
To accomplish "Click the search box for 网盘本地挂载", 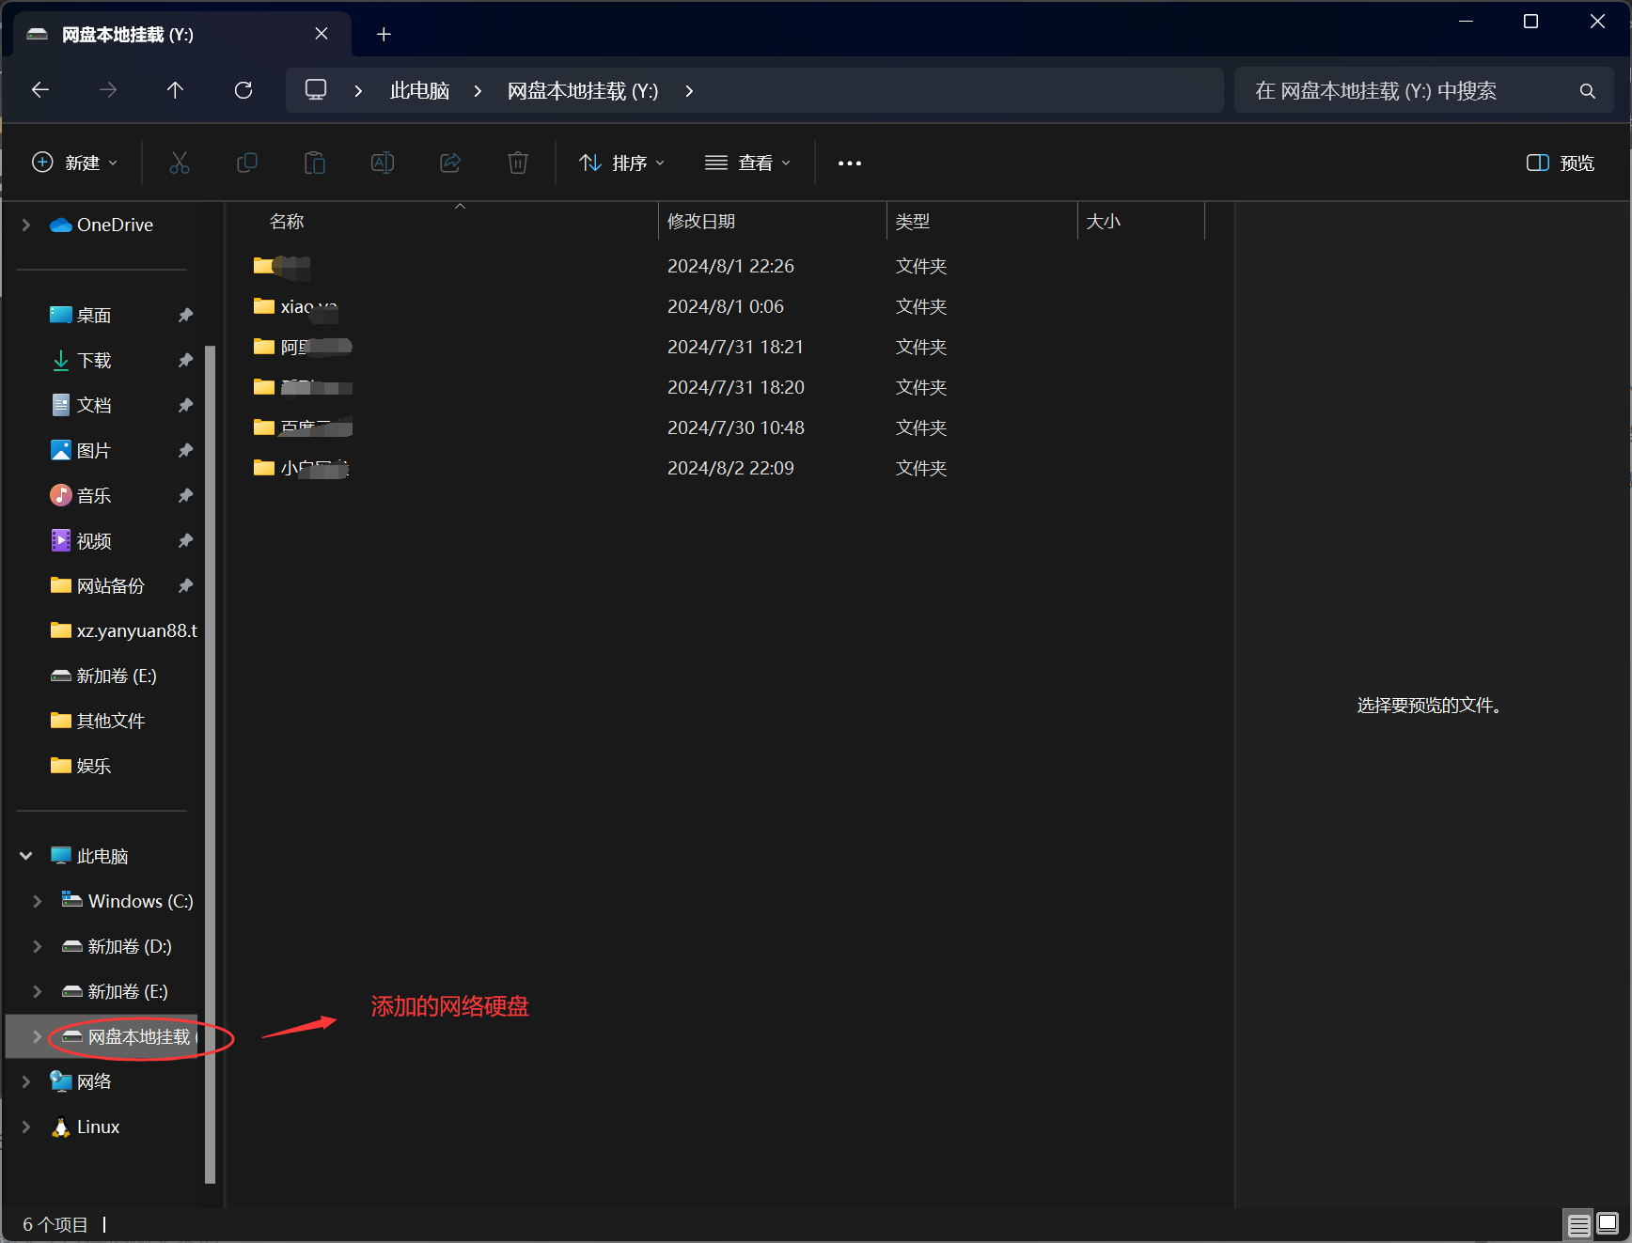I will click(x=1410, y=90).
